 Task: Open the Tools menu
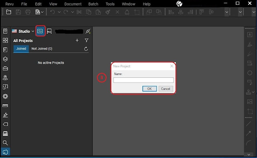click(x=110, y=4)
